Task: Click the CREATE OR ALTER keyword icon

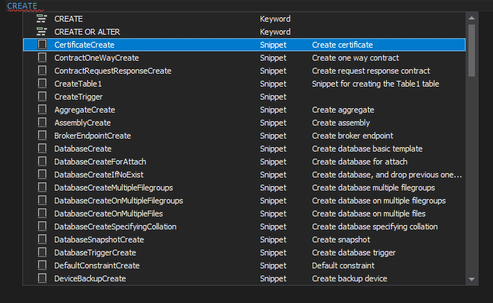Action: pos(42,32)
